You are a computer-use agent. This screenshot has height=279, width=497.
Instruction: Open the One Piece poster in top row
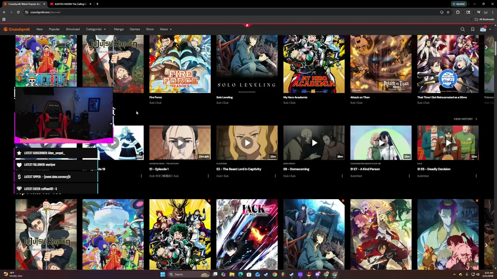point(46,61)
